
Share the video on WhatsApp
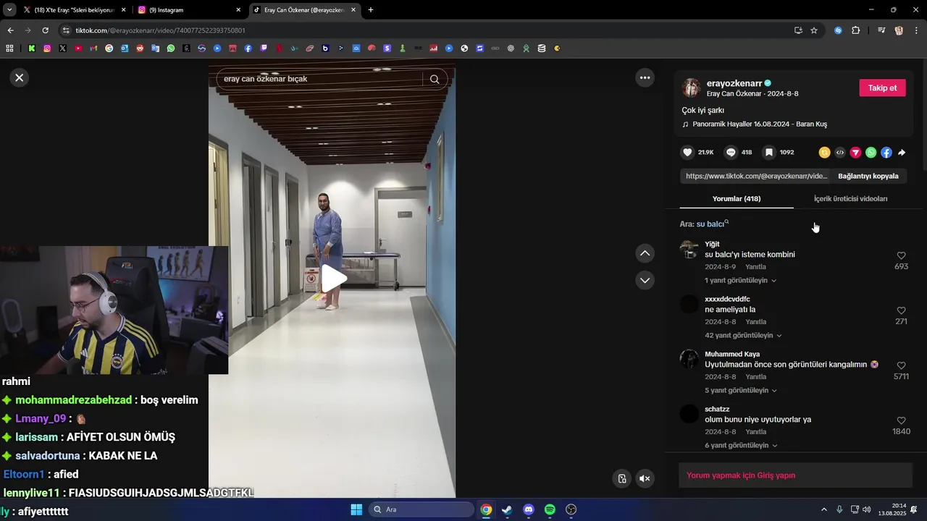[x=871, y=153]
